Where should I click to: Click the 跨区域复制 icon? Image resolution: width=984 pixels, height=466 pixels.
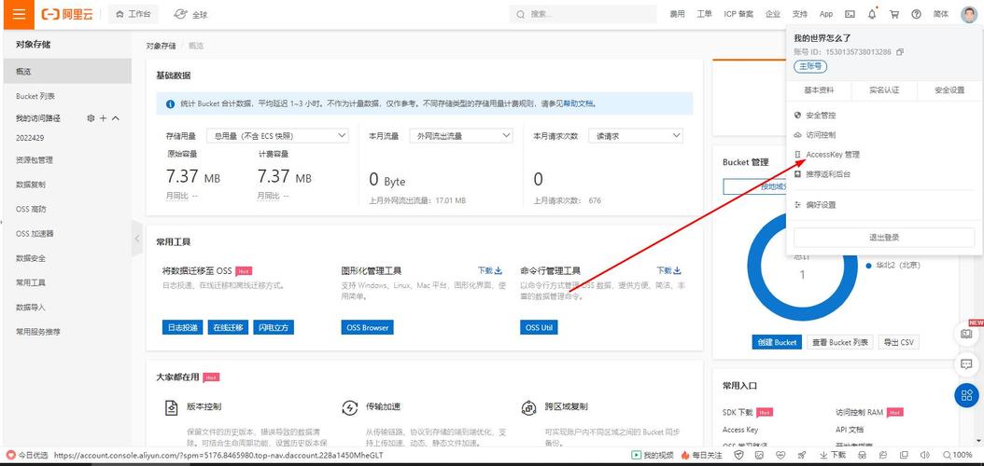coord(528,408)
